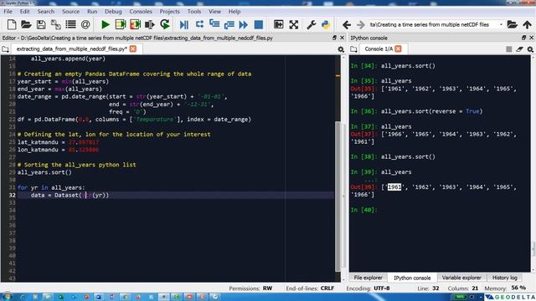The image size is (536, 301).
Task: Open the Help menu
Action: (x=234, y=11)
